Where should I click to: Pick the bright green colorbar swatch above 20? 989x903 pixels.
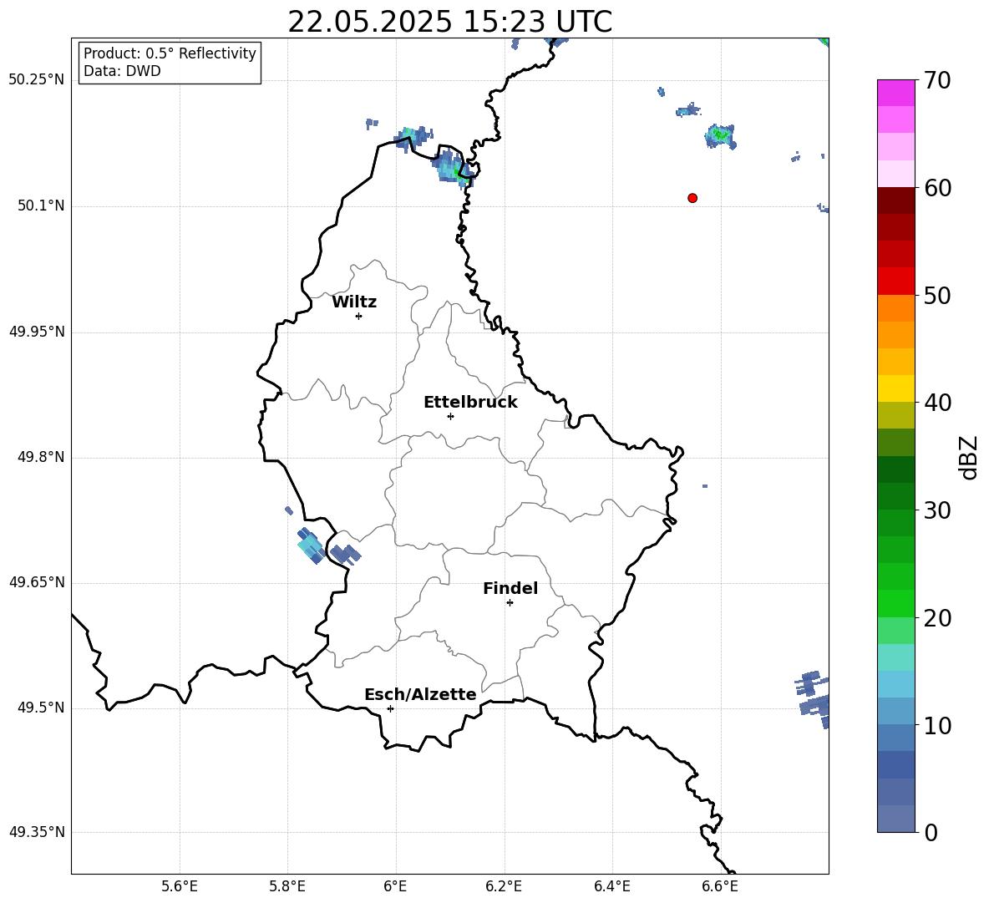[x=895, y=603]
